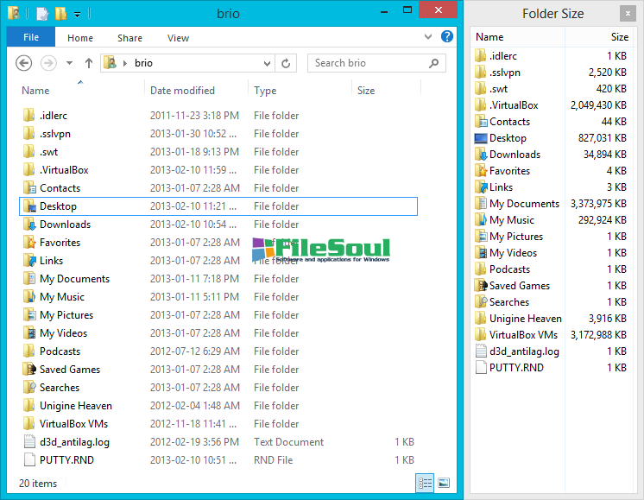This screenshot has width=644, height=500.
Task: Select the Saved Games folder icon in Explorer
Action: click(29, 370)
